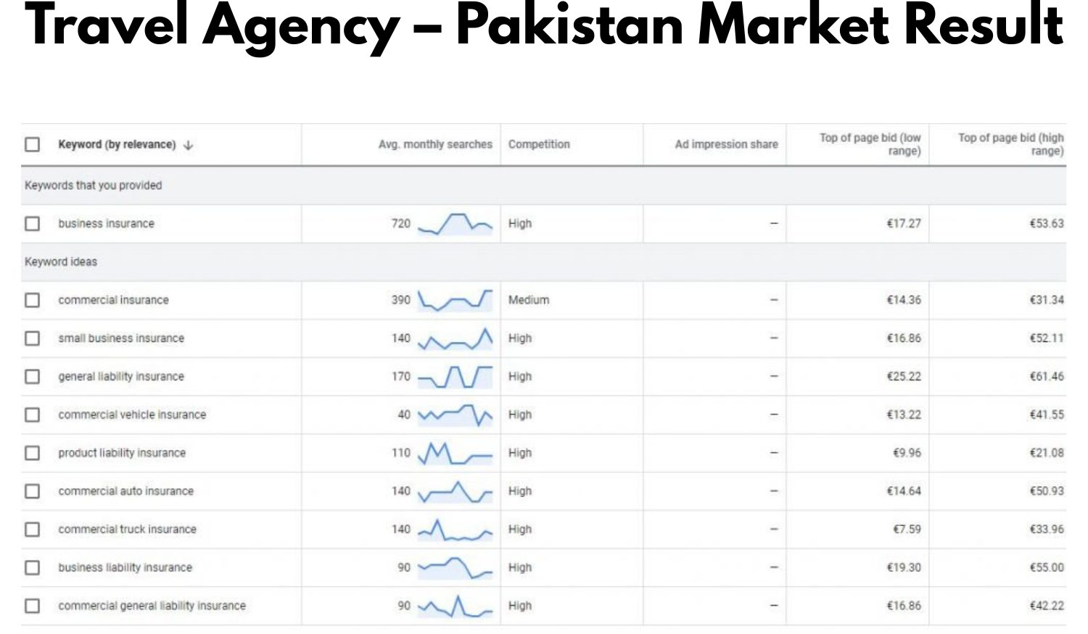Expand the Keywords that you provided section
Screen dimensions: 1088x634
94,185
